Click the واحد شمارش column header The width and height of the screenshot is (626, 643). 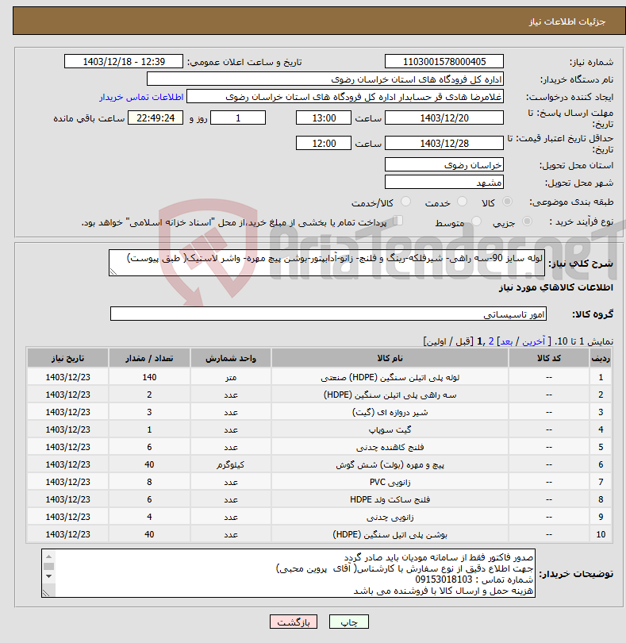coord(231,358)
